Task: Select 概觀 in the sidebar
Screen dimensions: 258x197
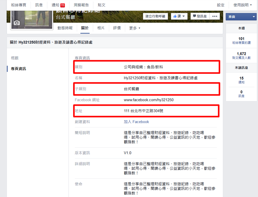Action: [15, 58]
